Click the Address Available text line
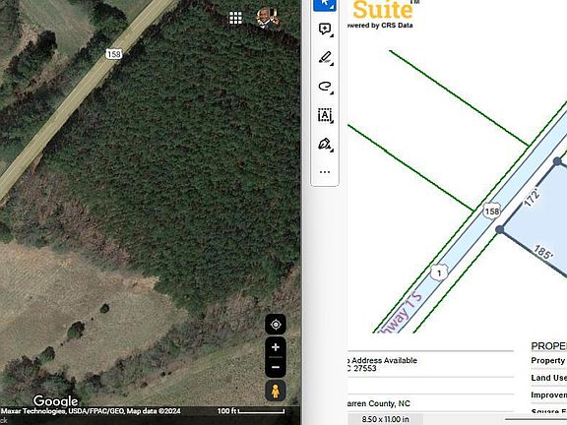The width and height of the screenshot is (567, 425). pyautogui.click(x=383, y=360)
